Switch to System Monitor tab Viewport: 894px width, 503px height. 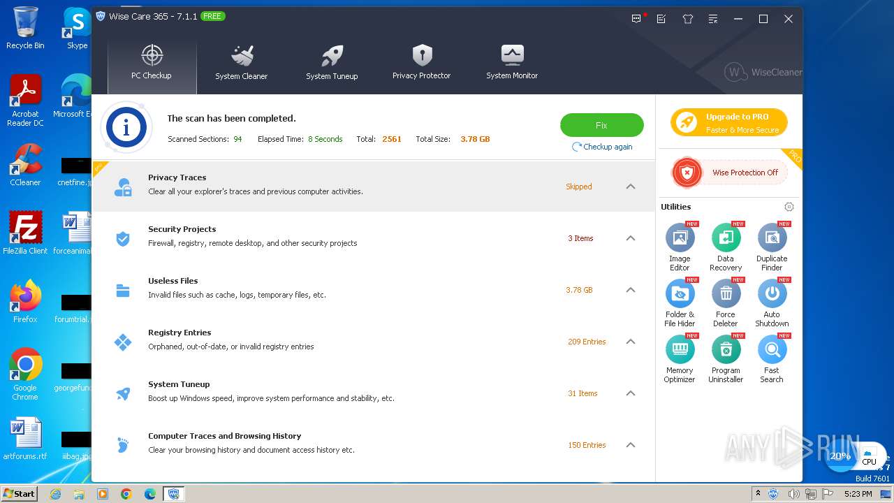point(512,63)
